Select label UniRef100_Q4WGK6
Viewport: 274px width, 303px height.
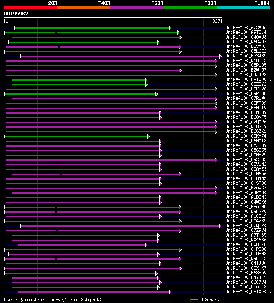pos(246,202)
